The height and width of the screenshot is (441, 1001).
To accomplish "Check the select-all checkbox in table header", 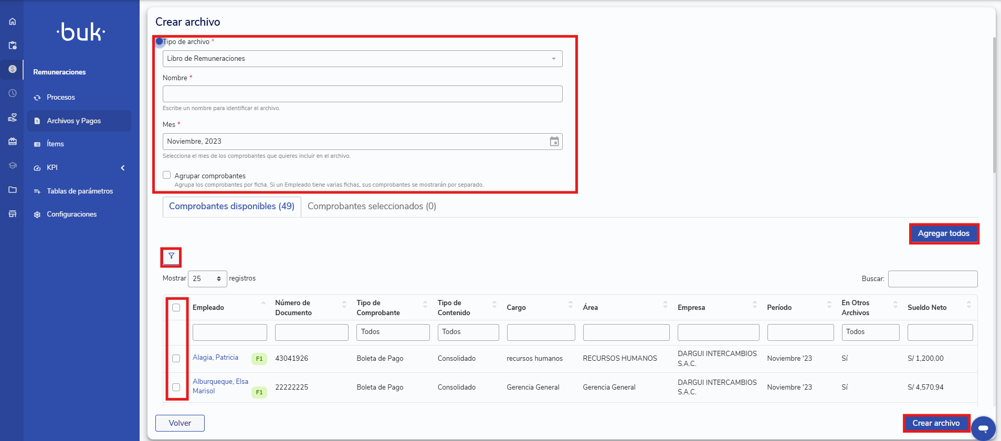I will point(176,308).
